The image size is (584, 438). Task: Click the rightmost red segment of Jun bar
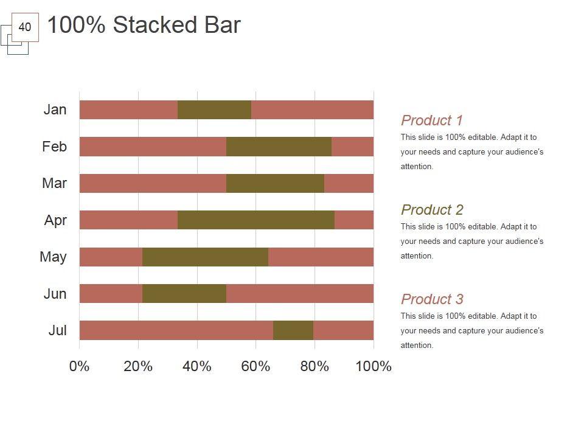click(x=299, y=294)
